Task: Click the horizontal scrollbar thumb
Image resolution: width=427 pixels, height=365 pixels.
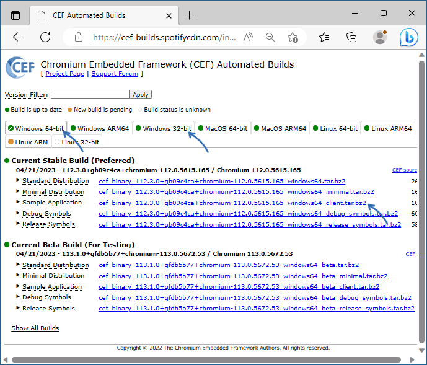Action: tap(206, 359)
